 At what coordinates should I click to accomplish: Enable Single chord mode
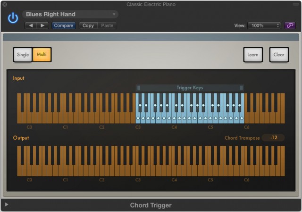[23, 55]
